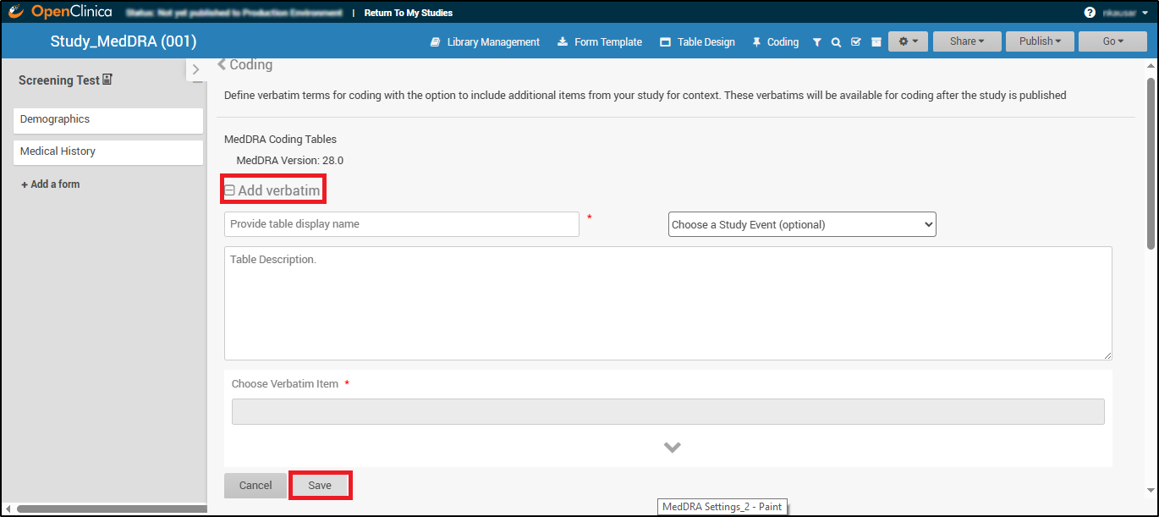Click the OpenClinica logo

pyautogui.click(x=61, y=12)
